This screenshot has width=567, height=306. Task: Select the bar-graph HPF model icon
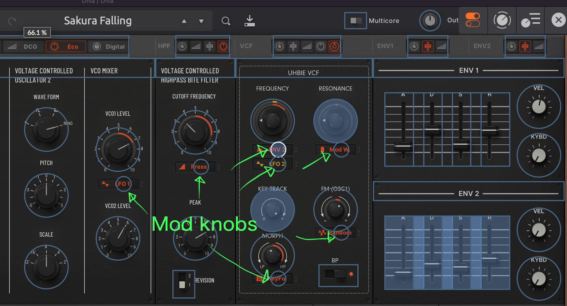pos(196,46)
